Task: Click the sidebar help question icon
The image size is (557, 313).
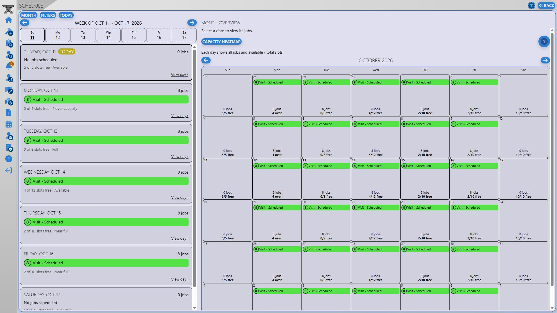Action: 9,159
